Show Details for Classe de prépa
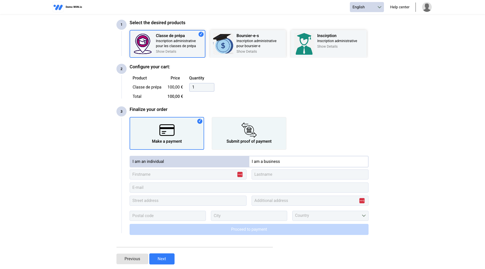The width and height of the screenshot is (485, 269). pos(166,51)
